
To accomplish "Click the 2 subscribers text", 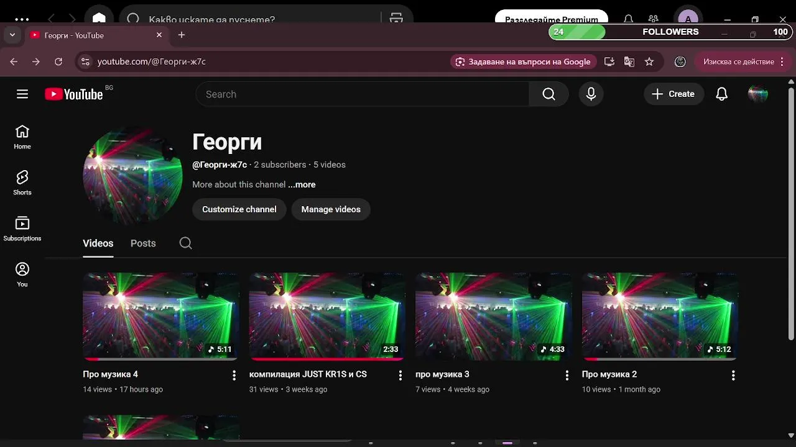I will click(280, 165).
